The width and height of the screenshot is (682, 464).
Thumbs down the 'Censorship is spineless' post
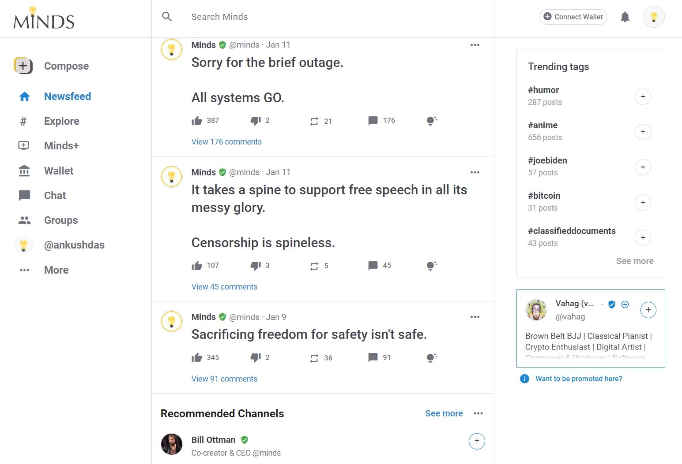point(256,266)
